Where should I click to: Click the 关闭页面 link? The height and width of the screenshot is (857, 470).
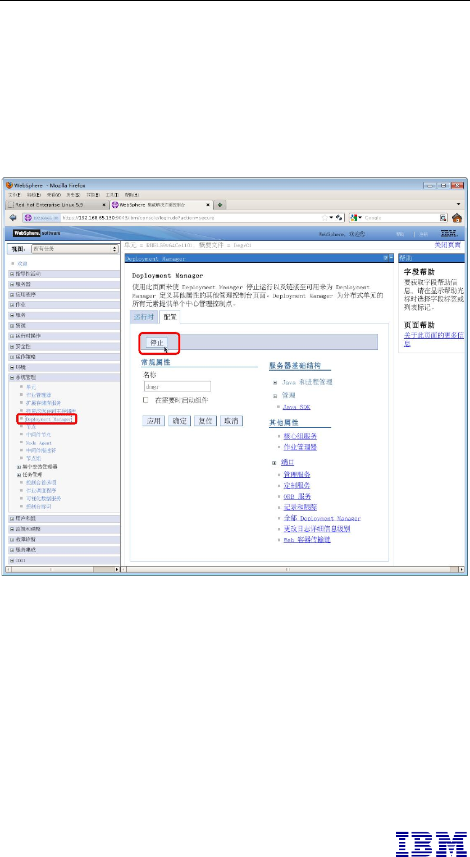(x=448, y=245)
